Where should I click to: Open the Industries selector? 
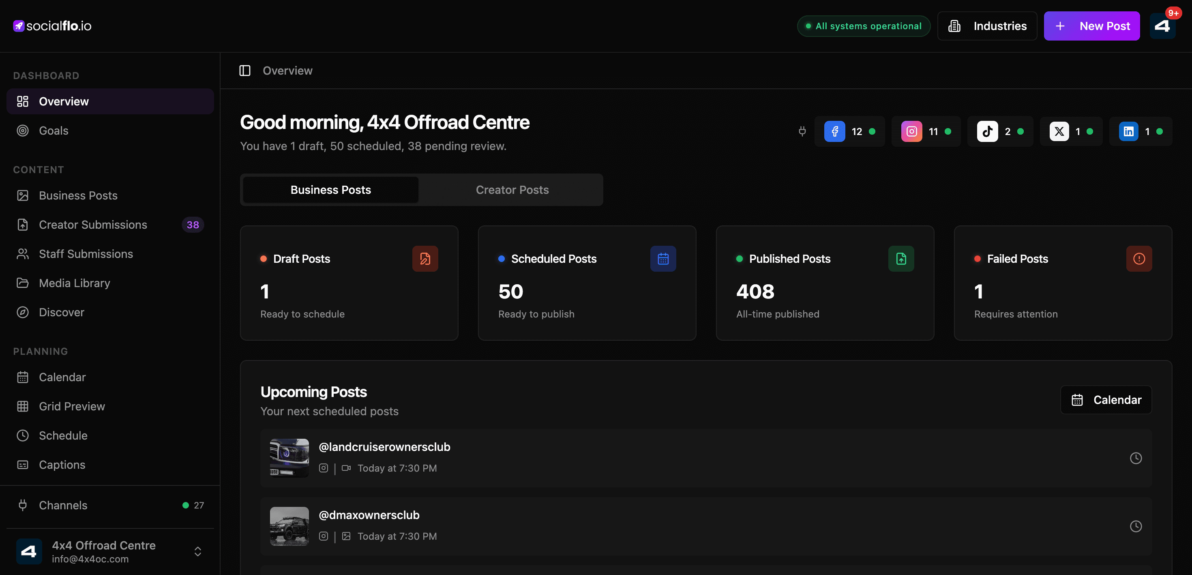pos(987,26)
